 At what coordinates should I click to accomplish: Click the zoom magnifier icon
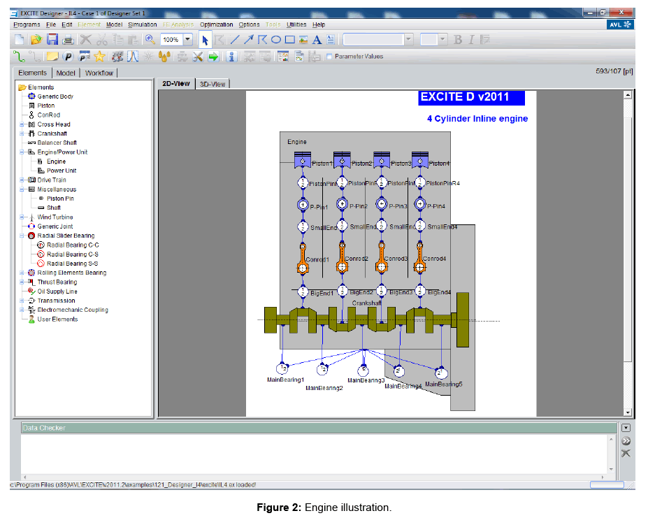[150, 40]
